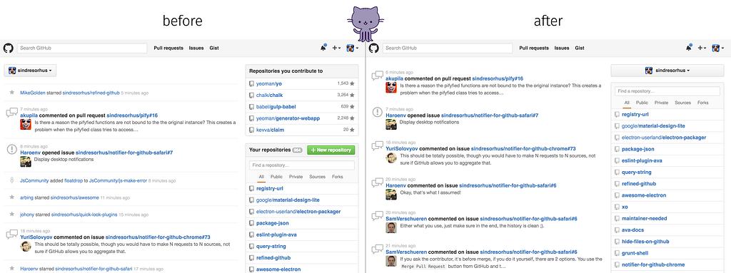This screenshot has width=731, height=273.
Task: Open sindresorhus account switcher in left panel
Action: [30, 71]
